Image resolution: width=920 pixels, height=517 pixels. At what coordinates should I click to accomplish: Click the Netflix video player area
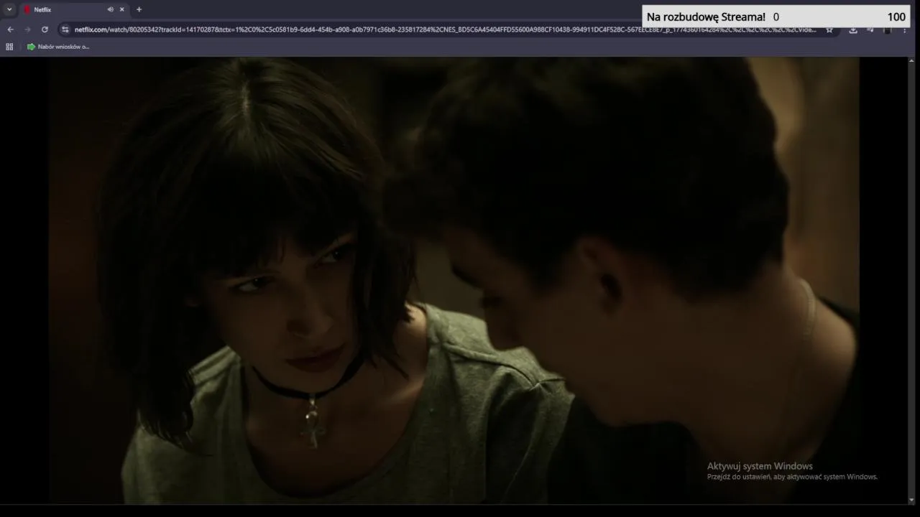click(x=454, y=280)
